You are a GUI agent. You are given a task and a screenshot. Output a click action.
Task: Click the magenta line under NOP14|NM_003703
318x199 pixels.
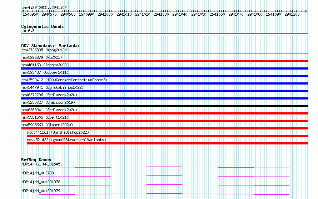[x=164, y=176]
